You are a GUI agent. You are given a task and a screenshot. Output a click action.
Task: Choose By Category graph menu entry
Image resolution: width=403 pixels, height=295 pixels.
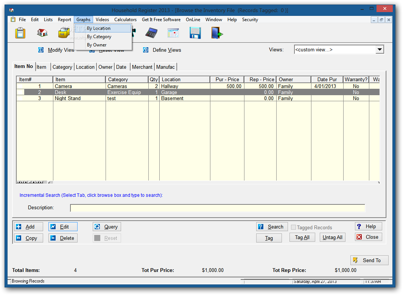tap(103, 37)
